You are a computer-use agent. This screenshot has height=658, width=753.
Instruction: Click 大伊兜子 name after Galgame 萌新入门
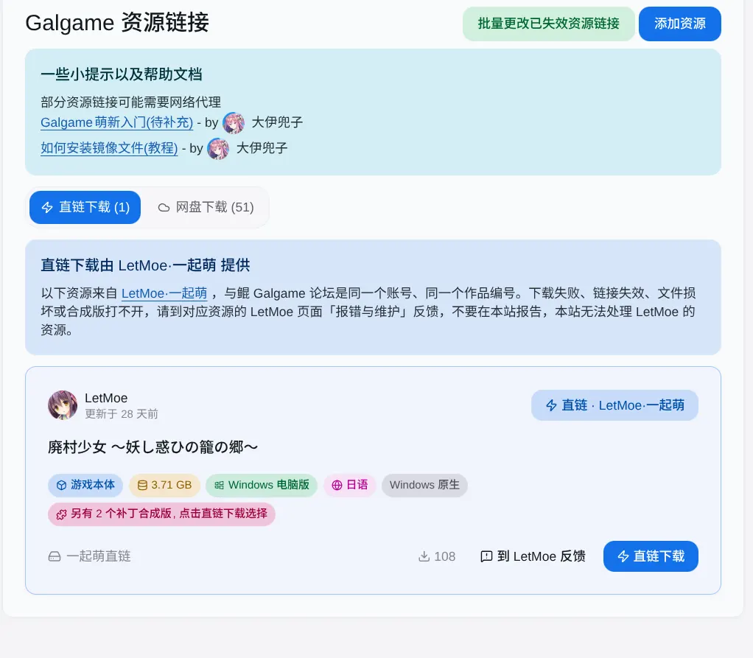click(277, 122)
